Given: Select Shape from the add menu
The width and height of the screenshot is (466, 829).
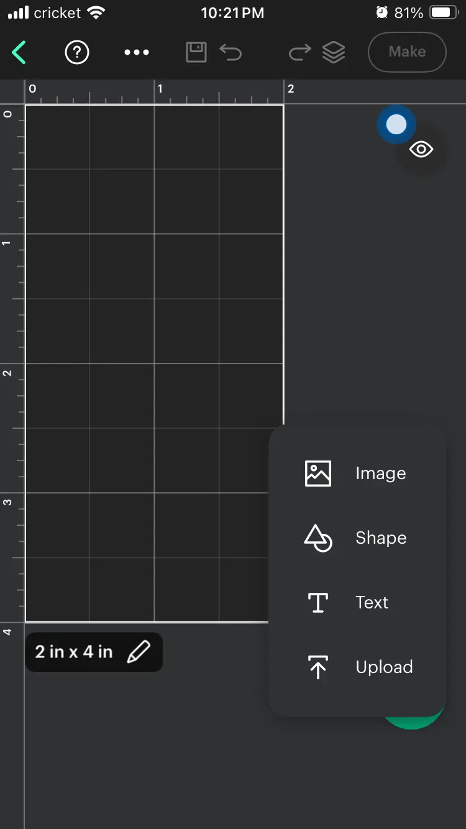Looking at the screenshot, I should 381,538.
